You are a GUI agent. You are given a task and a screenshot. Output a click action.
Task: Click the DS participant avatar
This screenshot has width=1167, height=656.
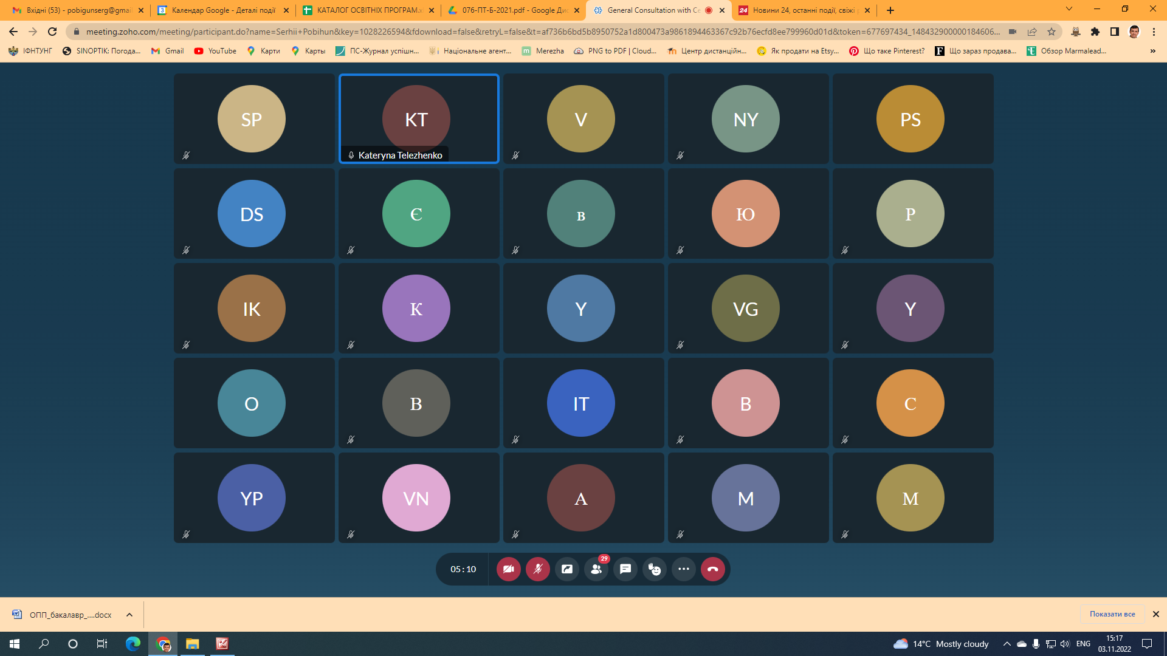click(252, 214)
